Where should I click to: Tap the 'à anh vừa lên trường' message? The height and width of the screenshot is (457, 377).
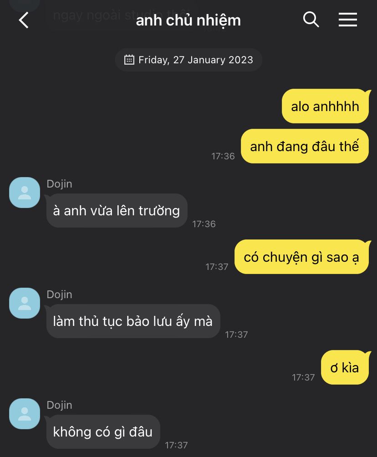tap(117, 210)
